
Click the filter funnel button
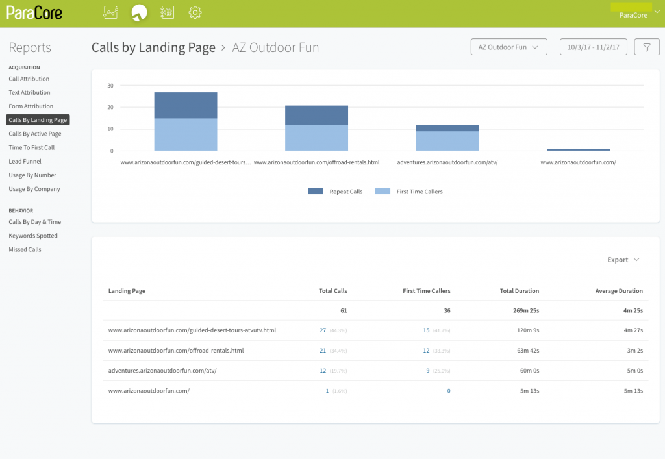click(647, 47)
